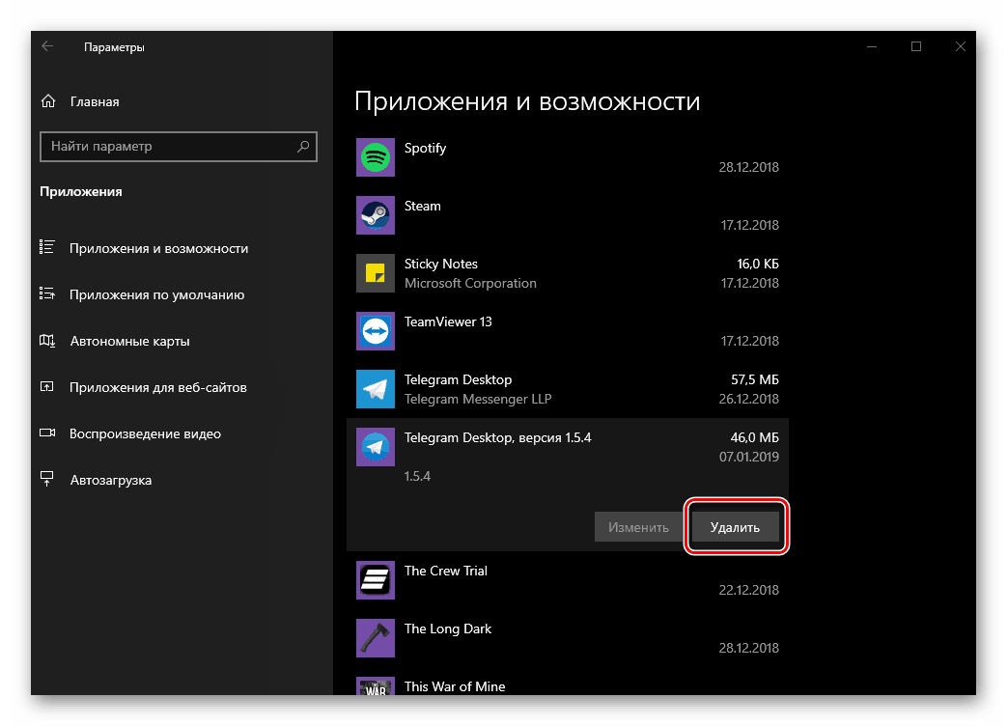Click the Главная home icon
The height and width of the screenshot is (726, 1007).
[49, 100]
